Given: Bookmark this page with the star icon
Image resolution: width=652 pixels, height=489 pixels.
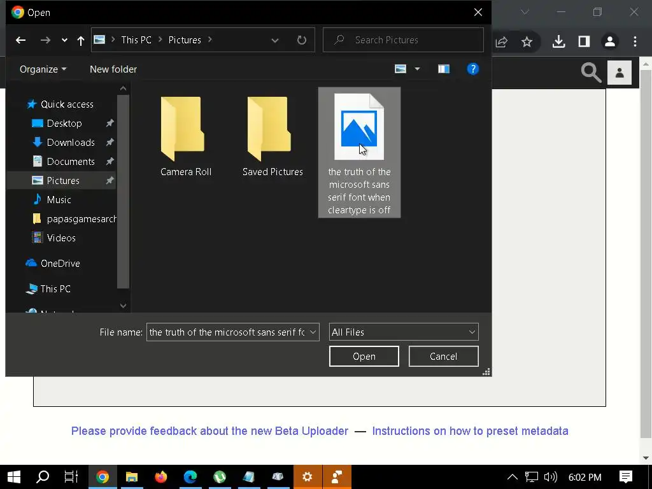Looking at the screenshot, I should tap(527, 41).
